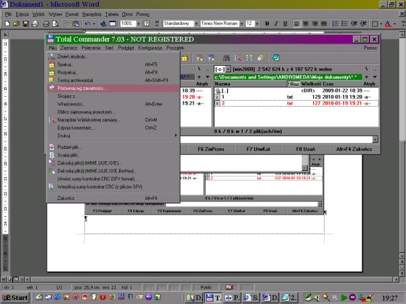The image size is (406, 304).
Task: Apply outside border with Word border icon
Action: [374, 23]
